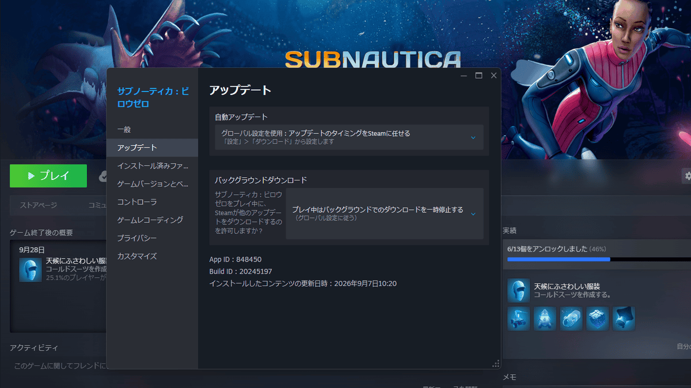Viewport: 691px width, 388px height.
Task: Open the コントローラ settings page
Action: tap(152, 202)
